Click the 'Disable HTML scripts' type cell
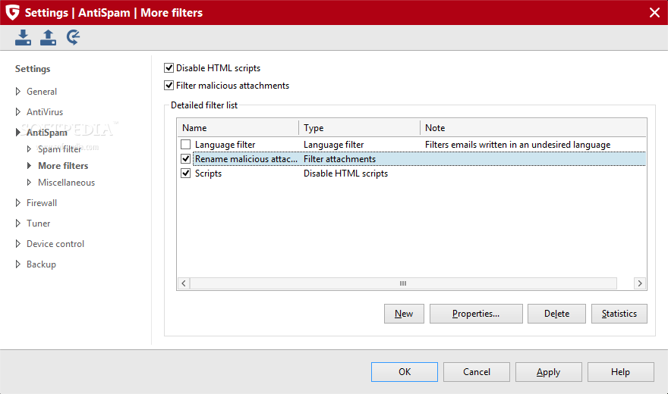 tap(345, 174)
